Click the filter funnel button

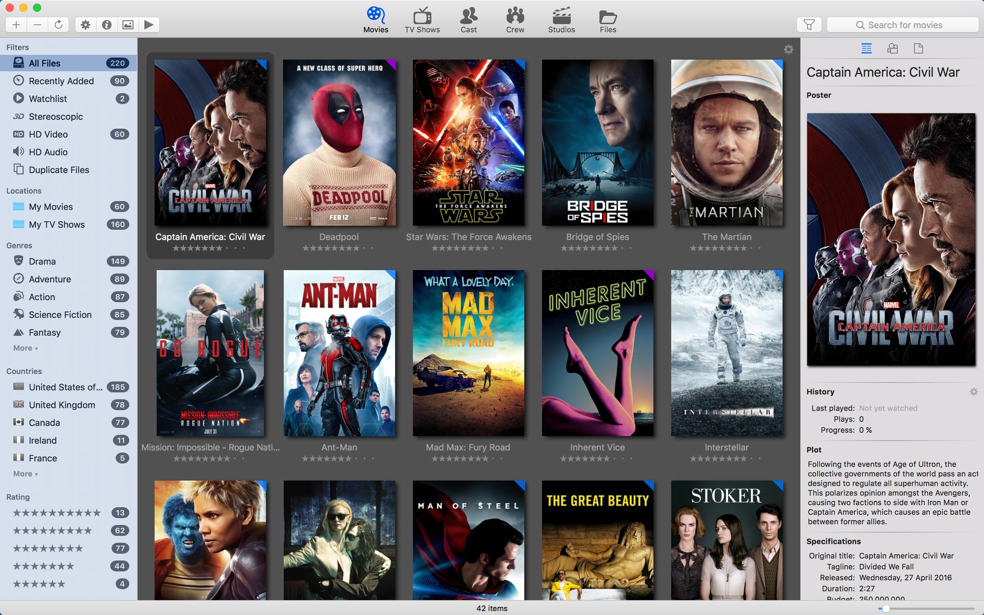[809, 25]
